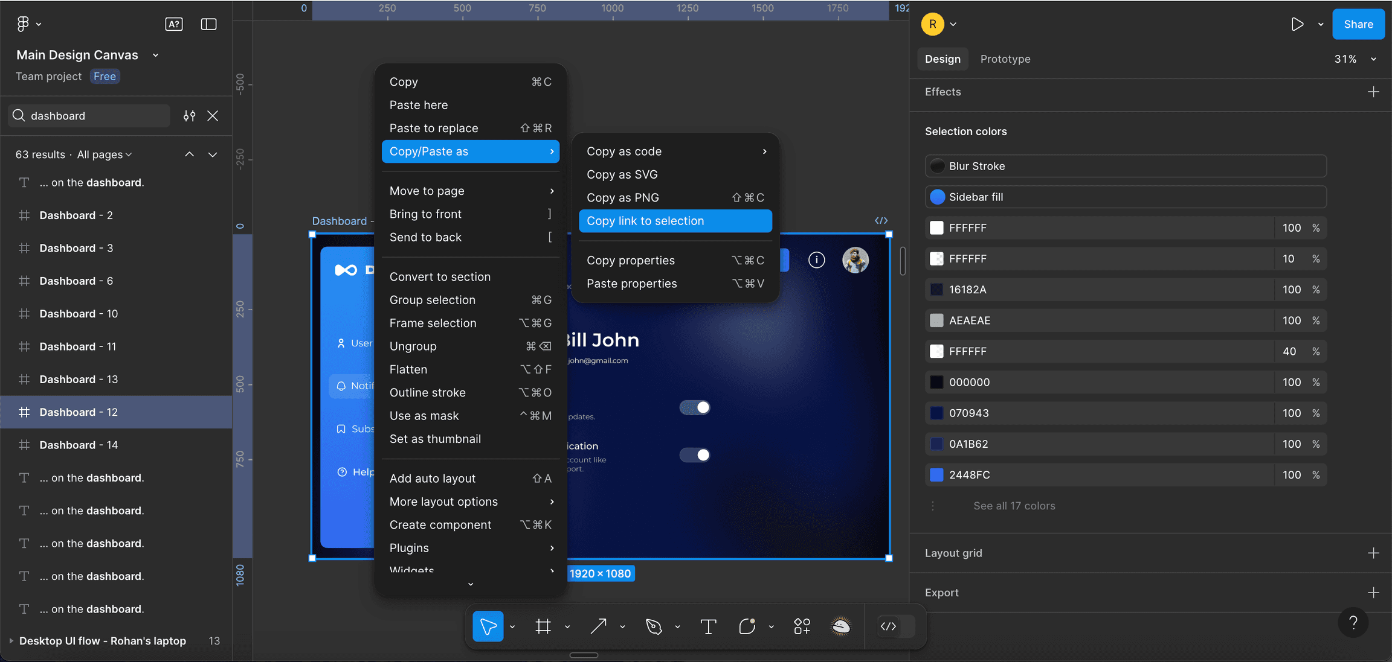Expand Desktop UI flow section
1392x662 pixels.
tap(11, 641)
